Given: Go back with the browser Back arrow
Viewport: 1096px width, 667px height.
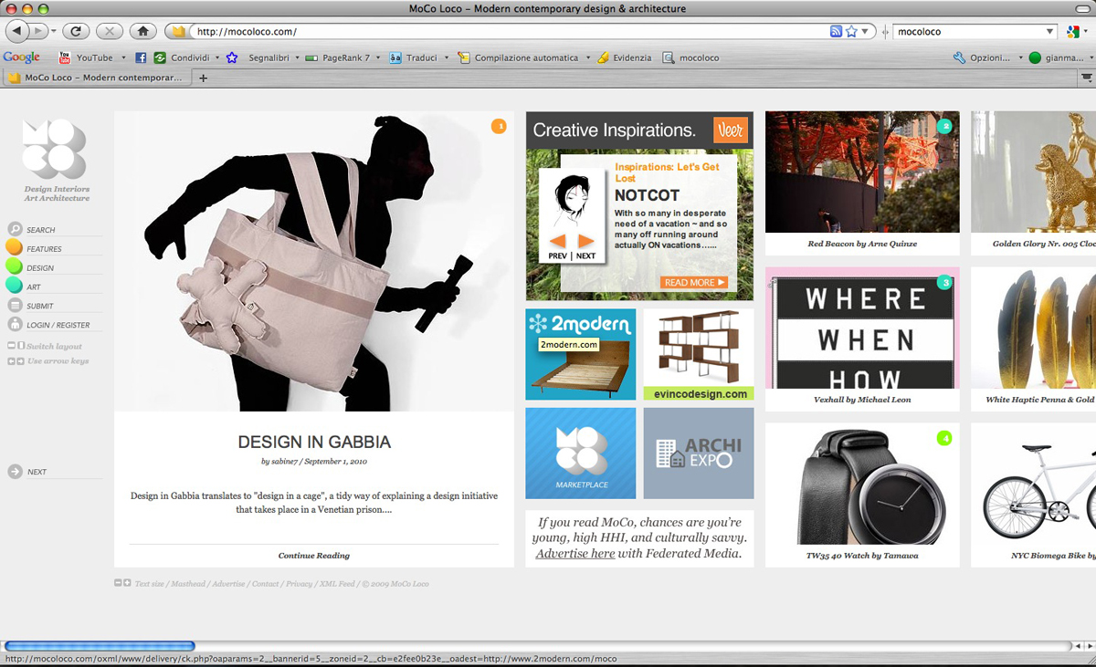Looking at the screenshot, I should pyautogui.click(x=17, y=31).
